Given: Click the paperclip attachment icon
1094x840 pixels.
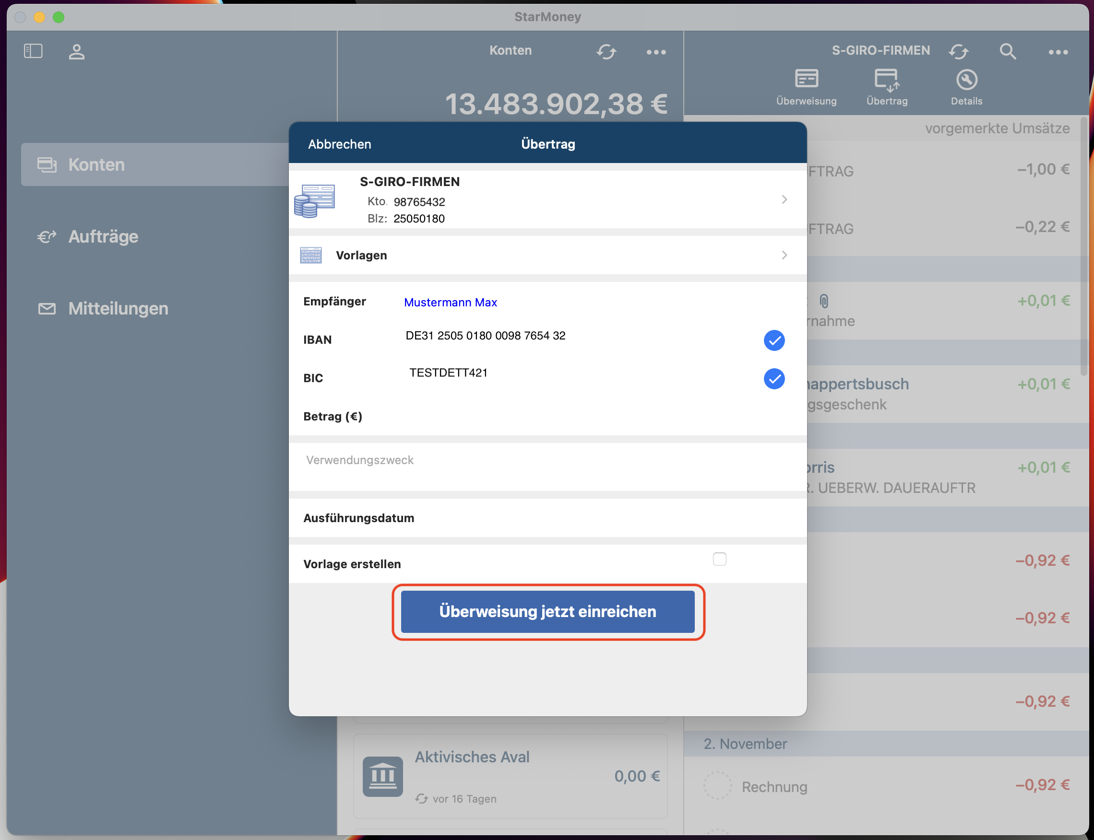Looking at the screenshot, I should coord(824,301).
